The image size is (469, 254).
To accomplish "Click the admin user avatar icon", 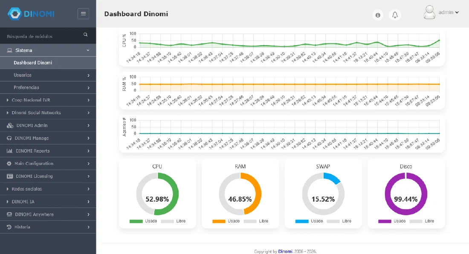I will pyautogui.click(x=429, y=12).
